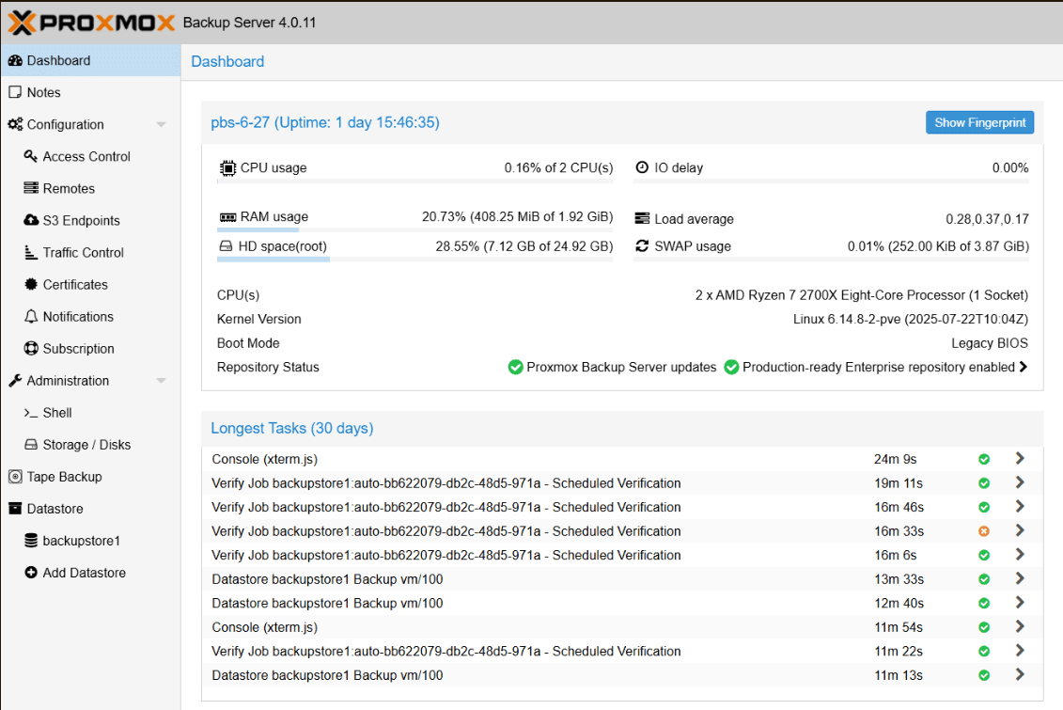Click the green success icon for Console task

(x=984, y=459)
